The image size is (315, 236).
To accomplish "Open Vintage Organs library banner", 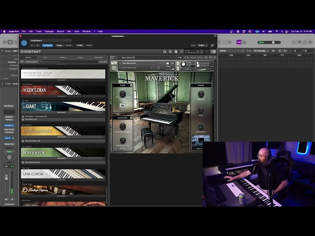I will click(63, 190).
